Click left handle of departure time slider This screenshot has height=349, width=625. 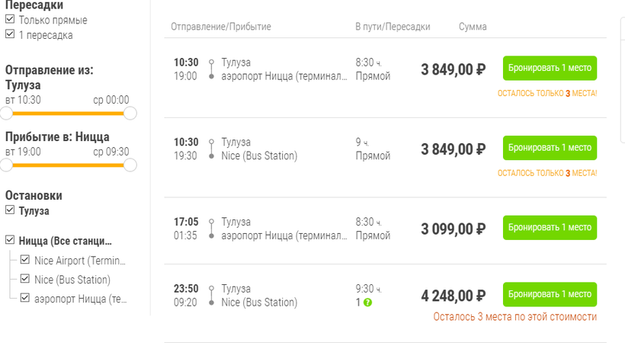point(6,114)
